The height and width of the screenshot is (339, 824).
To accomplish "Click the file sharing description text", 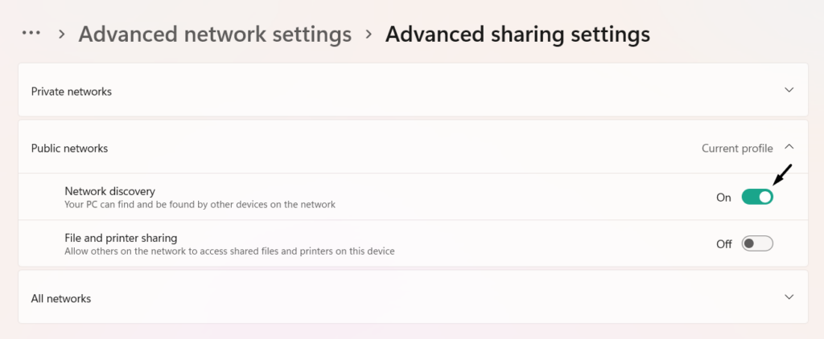I will (x=229, y=251).
